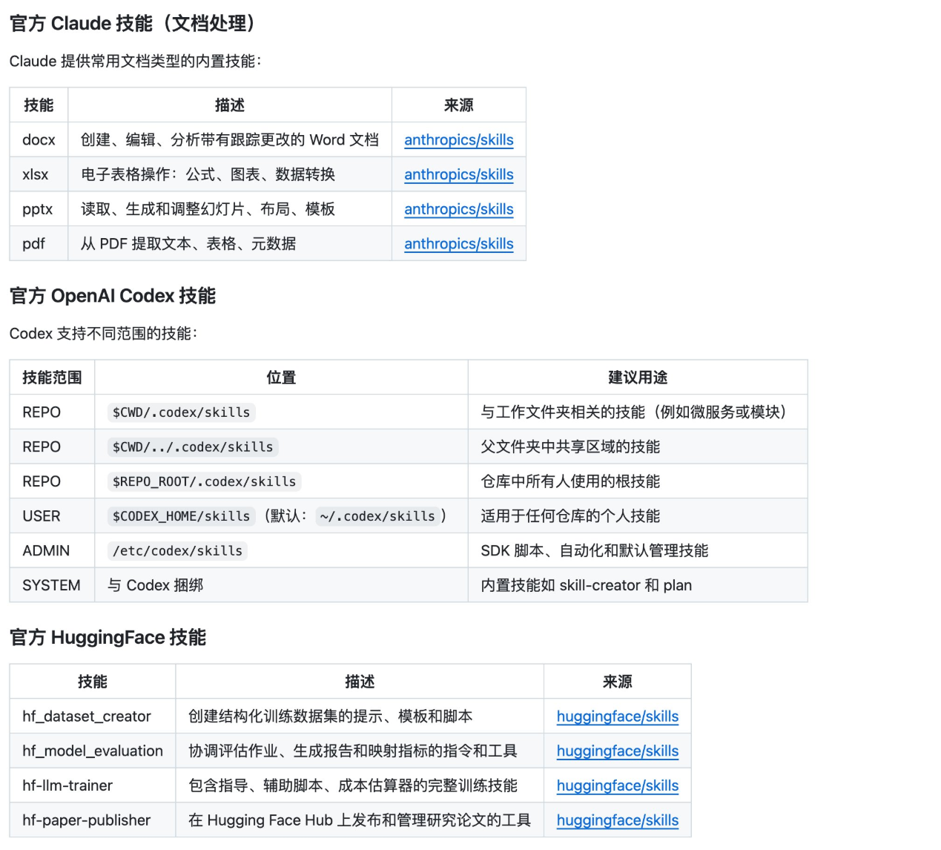Open the huggingface/skills link for hf_dataset_creator

(x=617, y=716)
